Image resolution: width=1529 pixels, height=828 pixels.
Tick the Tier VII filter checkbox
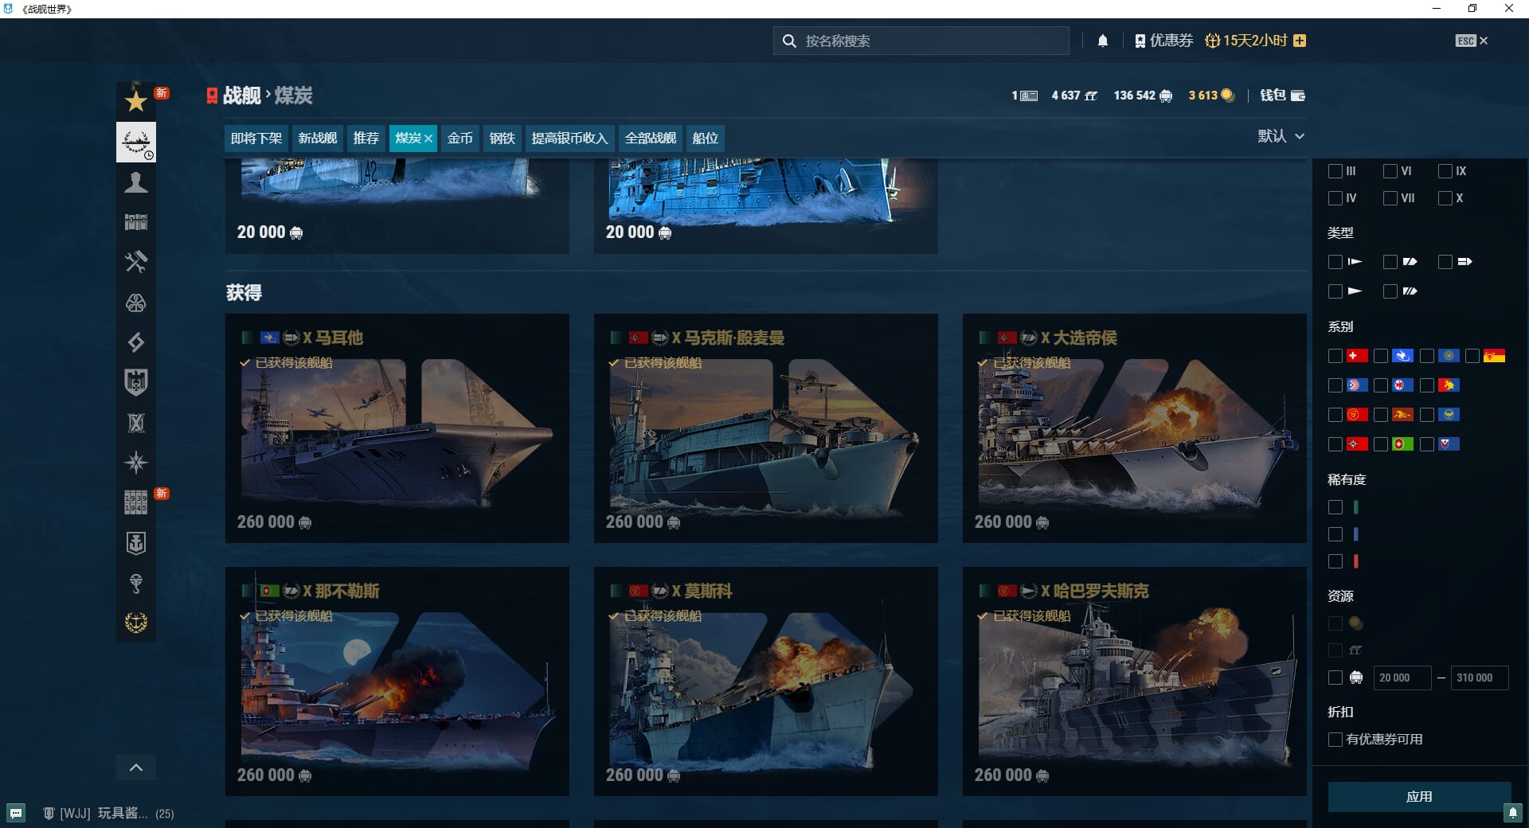point(1390,198)
